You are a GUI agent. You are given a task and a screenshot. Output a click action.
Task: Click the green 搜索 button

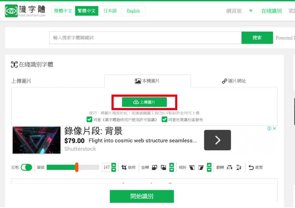(257, 38)
